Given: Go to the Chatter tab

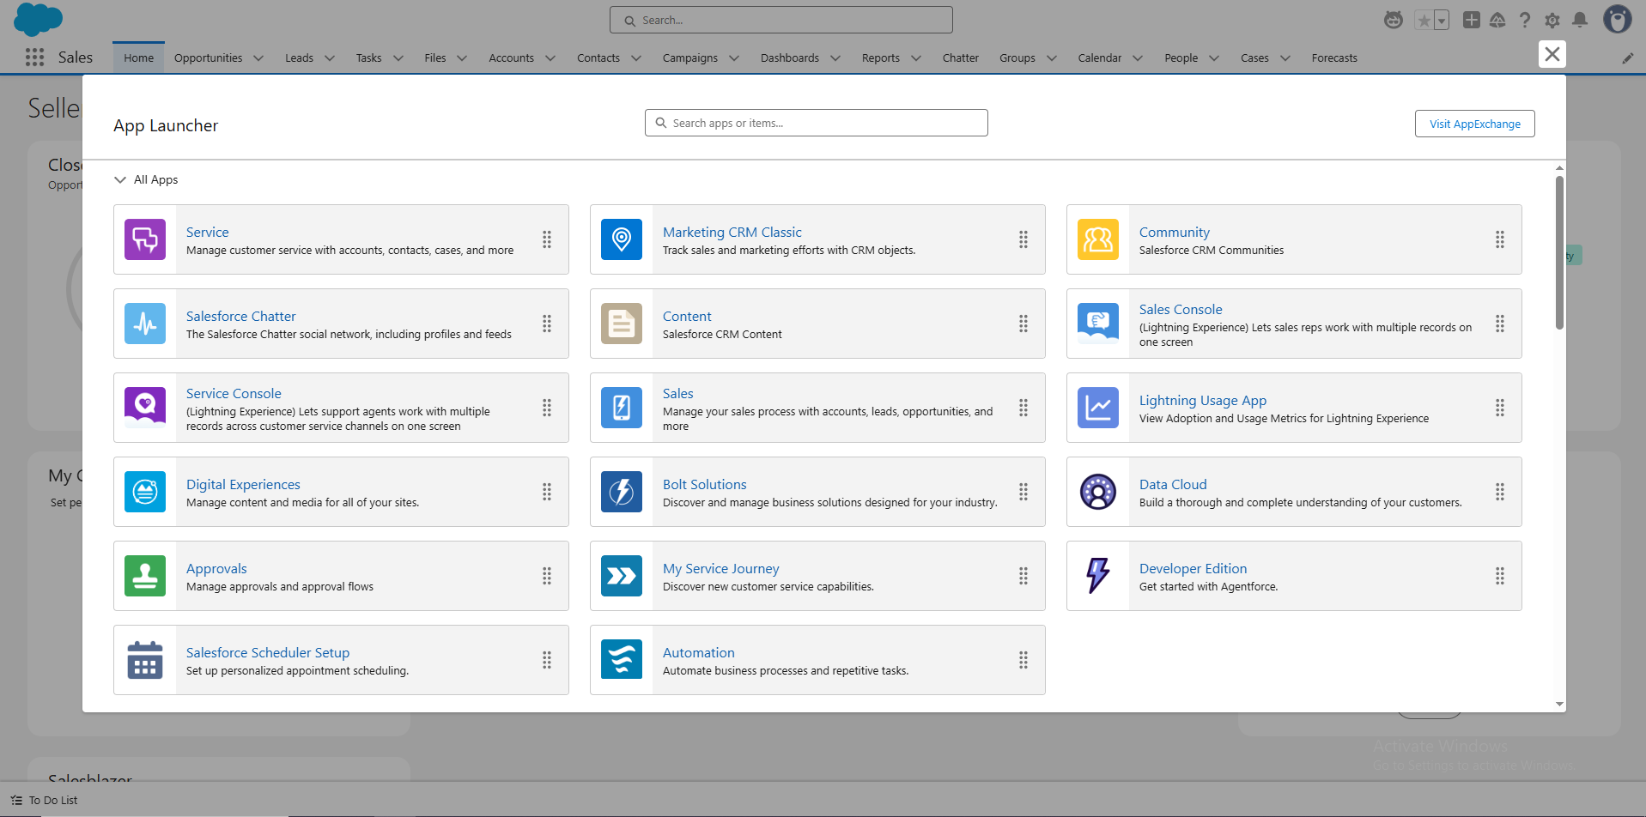Looking at the screenshot, I should [x=960, y=57].
